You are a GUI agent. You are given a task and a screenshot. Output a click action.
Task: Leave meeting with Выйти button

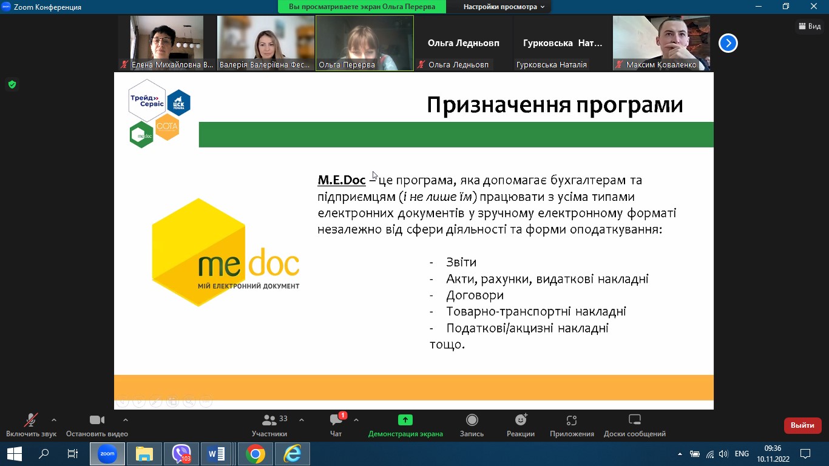802,425
